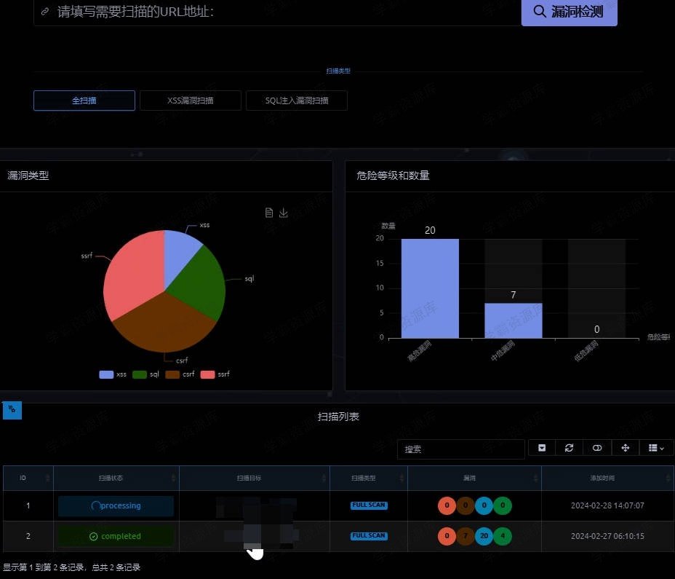This screenshot has height=579, width=675.
Task: Toggle ssrf series in pie legend
Action: point(215,374)
